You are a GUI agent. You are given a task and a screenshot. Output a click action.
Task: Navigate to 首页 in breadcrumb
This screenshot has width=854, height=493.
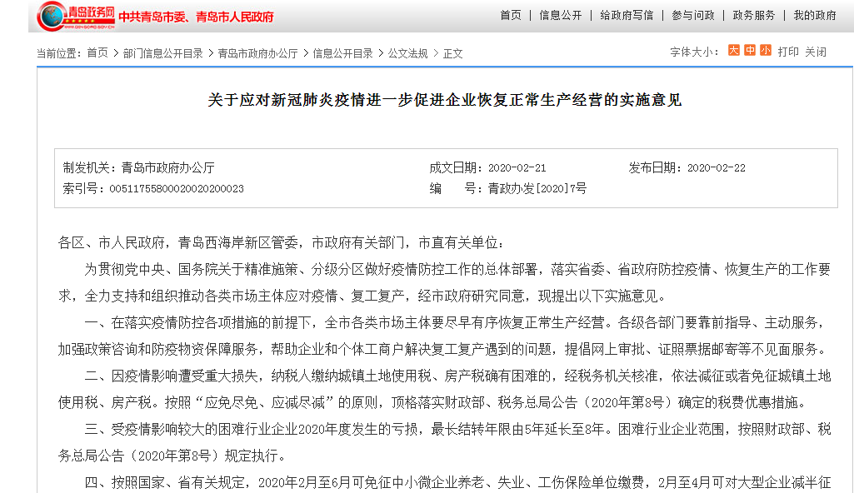click(97, 52)
